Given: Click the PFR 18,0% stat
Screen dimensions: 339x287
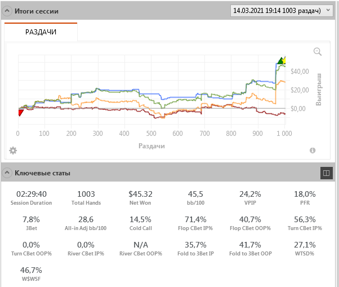Looking at the screenshot, I should 305,194.
